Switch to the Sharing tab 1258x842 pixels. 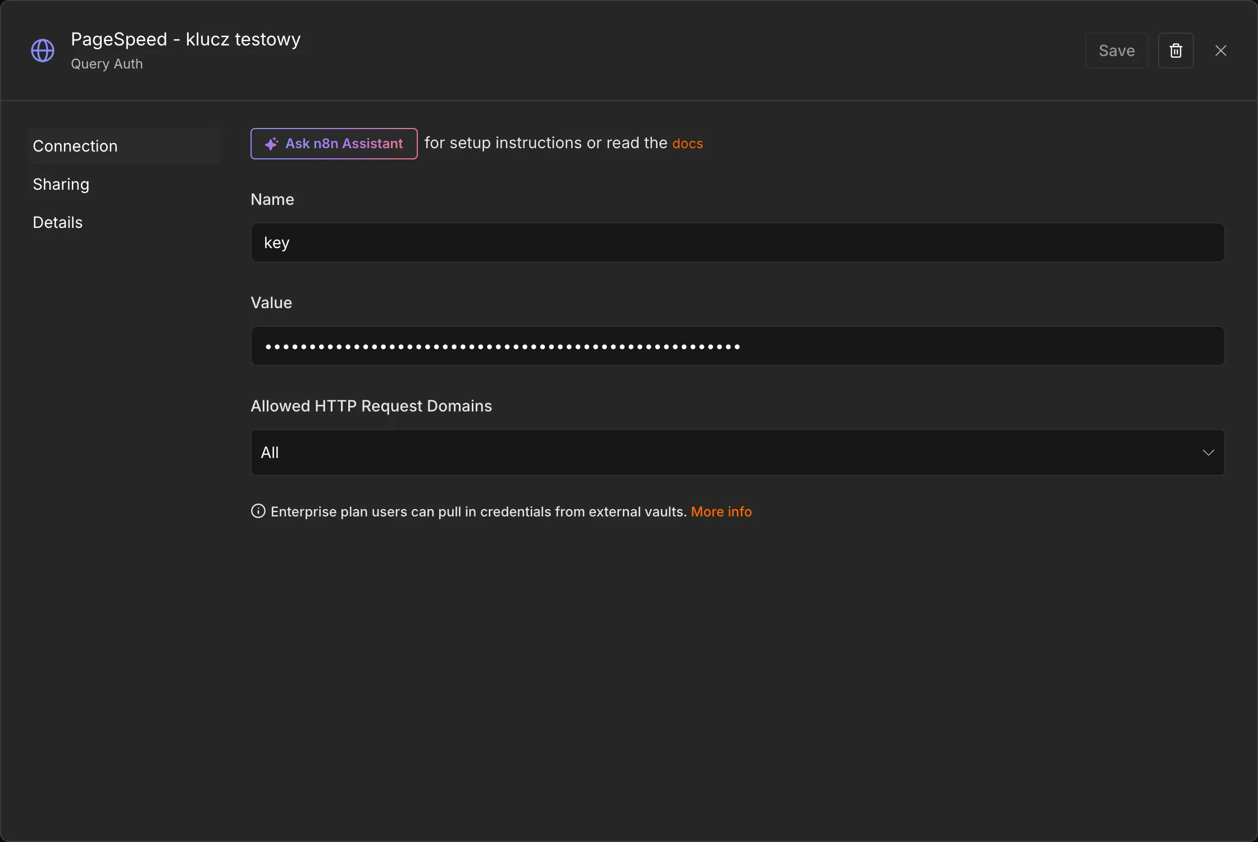123,184
